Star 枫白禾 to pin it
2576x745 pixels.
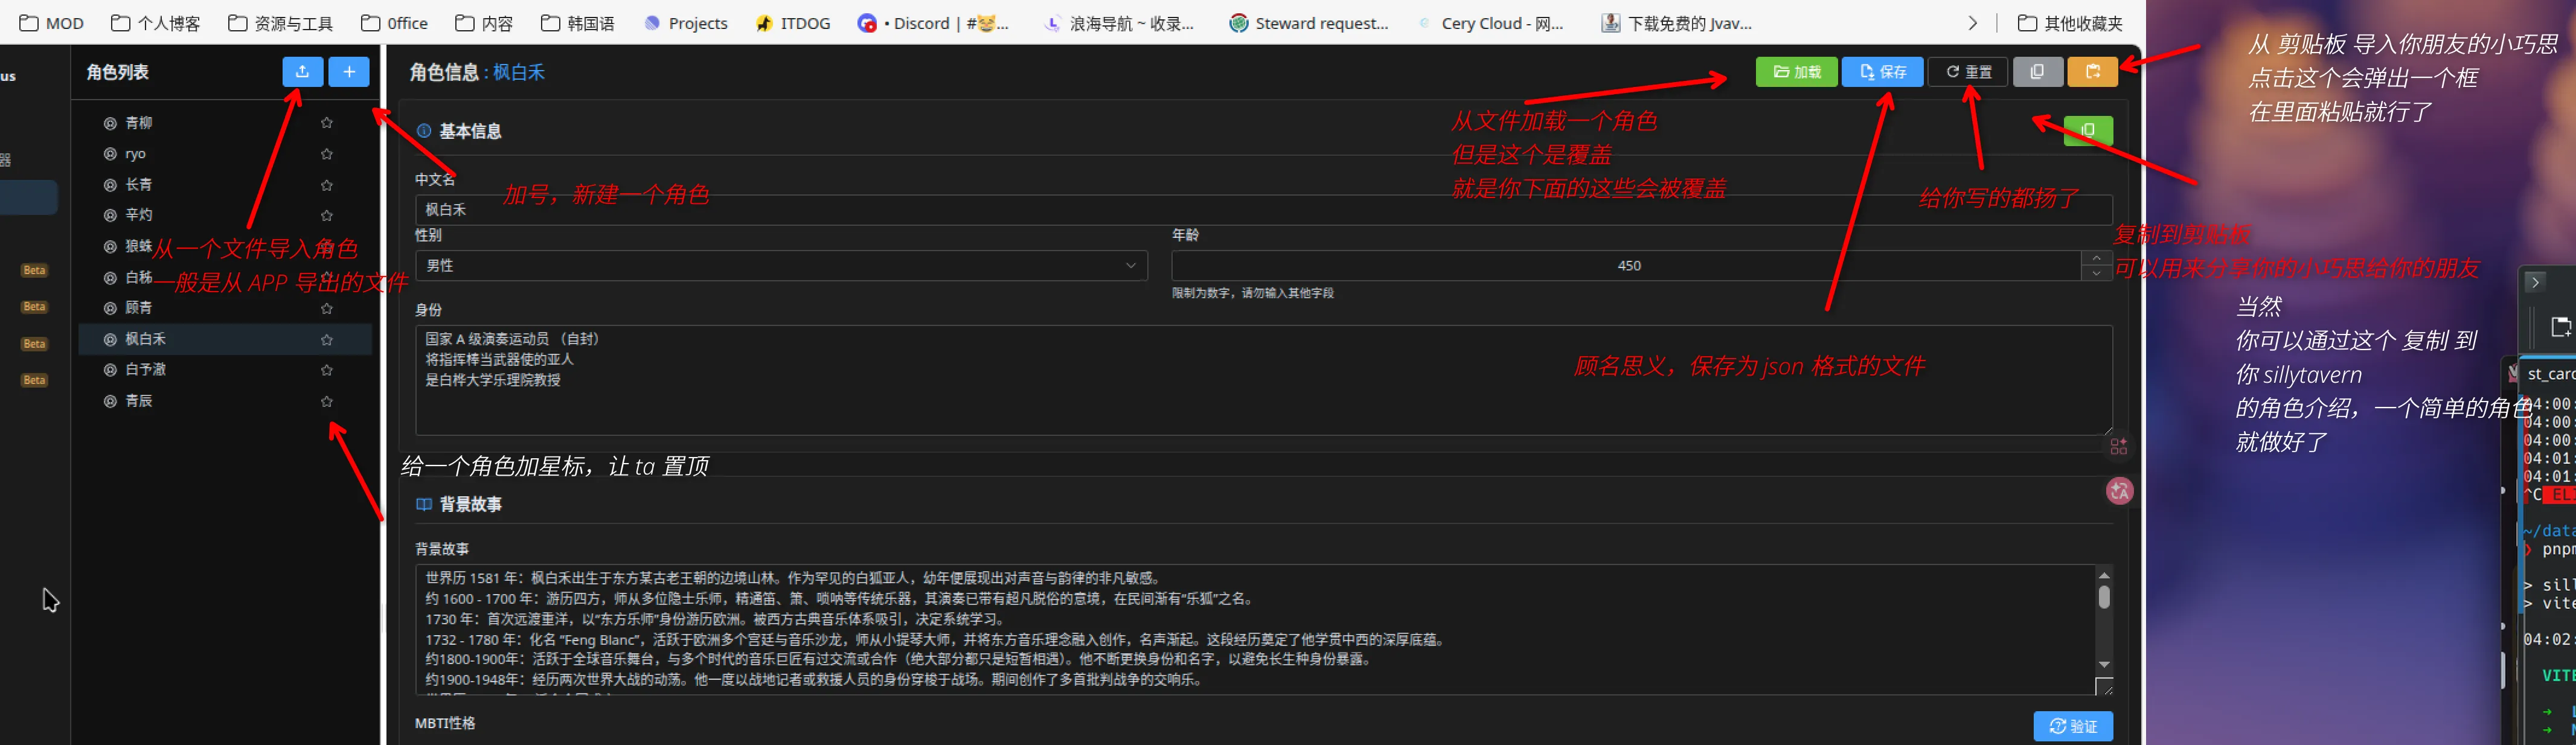[326, 339]
